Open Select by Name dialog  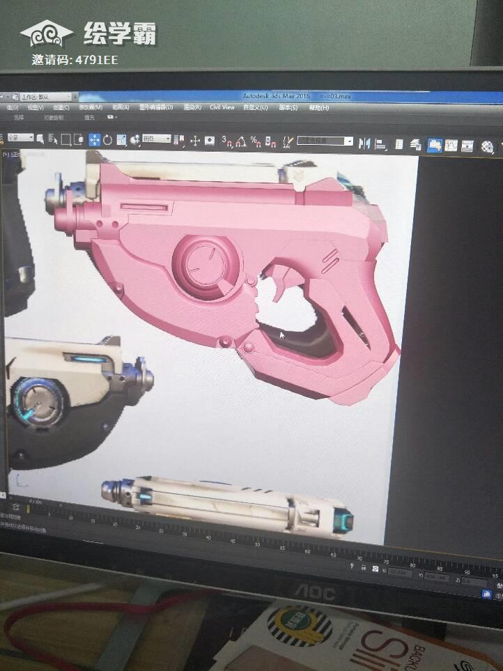click(53, 139)
